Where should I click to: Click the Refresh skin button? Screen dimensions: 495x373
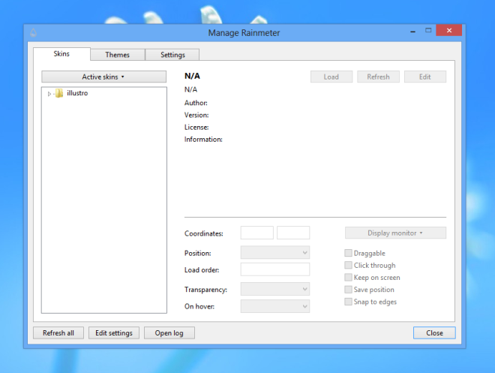(x=378, y=77)
